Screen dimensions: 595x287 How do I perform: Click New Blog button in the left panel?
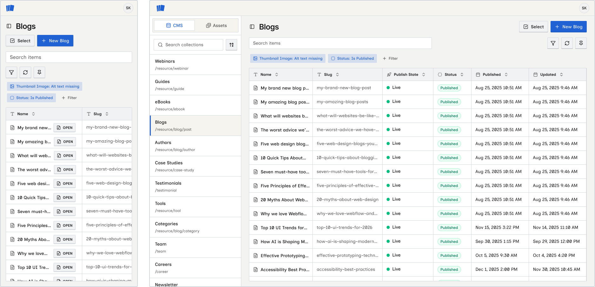pyautogui.click(x=55, y=41)
